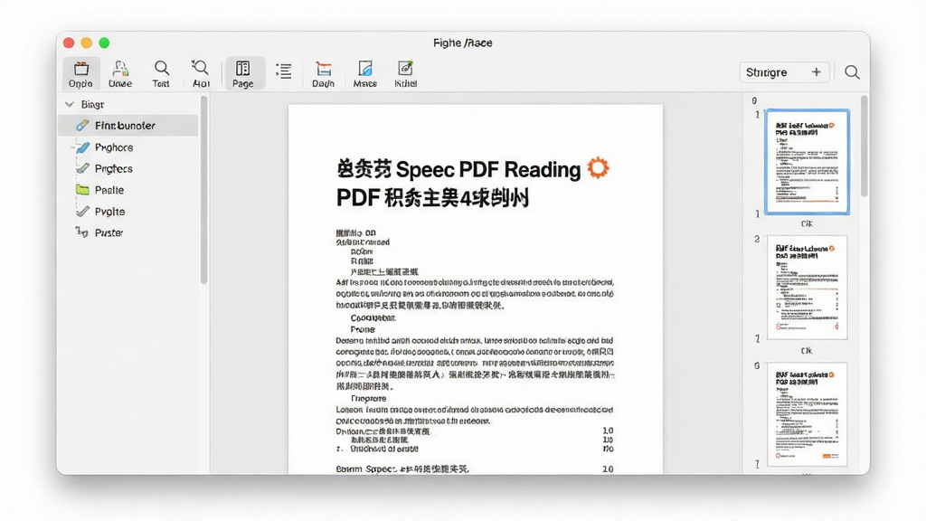Maximize the window with the green button
Screen dimensions: 926x521
click(x=104, y=43)
